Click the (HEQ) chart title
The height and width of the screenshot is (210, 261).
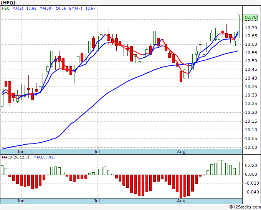pyautogui.click(x=8, y=3)
